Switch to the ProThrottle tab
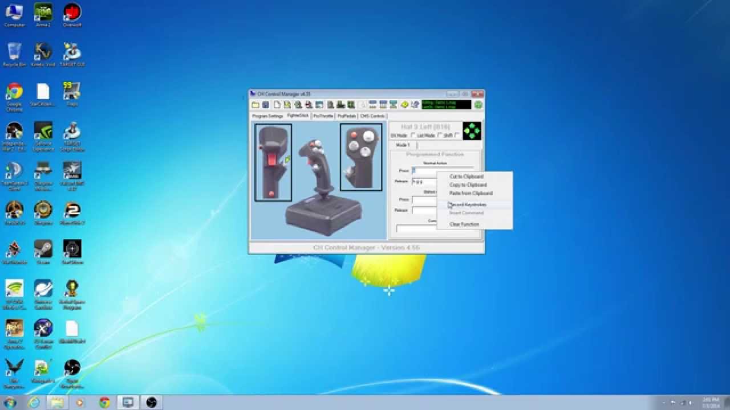This screenshot has width=730, height=410. pos(323,116)
